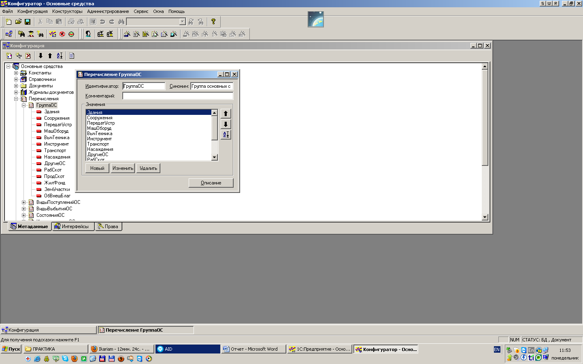
Task: Click the edit wand icon in Конфигурация toolbar
Action: click(x=19, y=56)
